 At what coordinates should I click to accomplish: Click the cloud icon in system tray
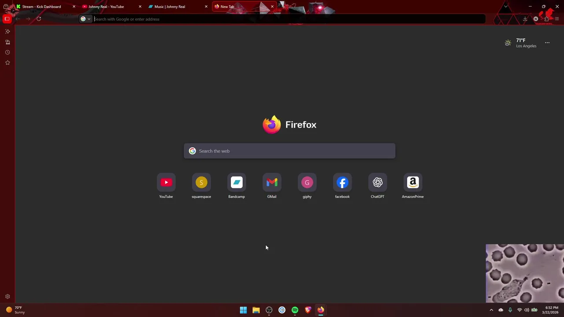[x=501, y=310]
